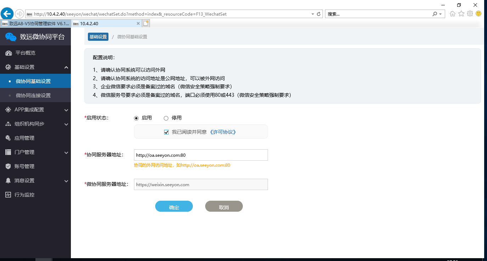Refresh the page with reload icon
Screen dimensions: 487x261
[x=319, y=14]
